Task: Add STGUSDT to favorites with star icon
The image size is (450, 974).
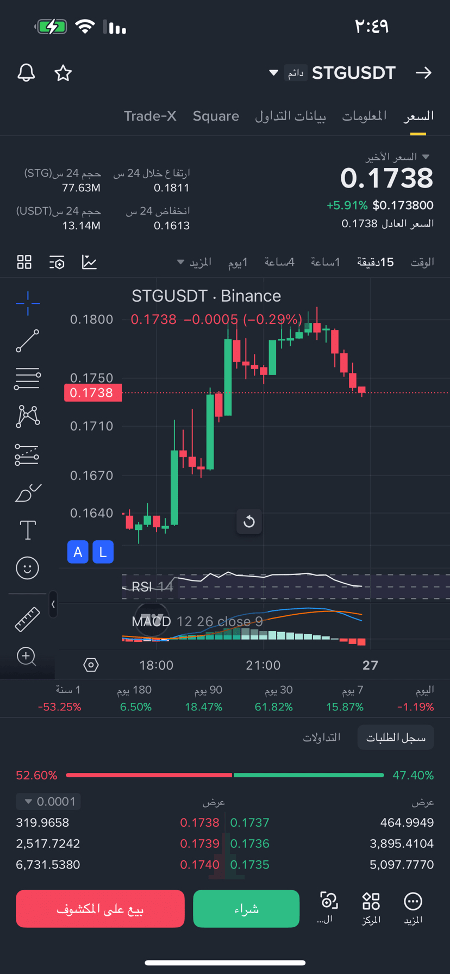Action: click(63, 73)
